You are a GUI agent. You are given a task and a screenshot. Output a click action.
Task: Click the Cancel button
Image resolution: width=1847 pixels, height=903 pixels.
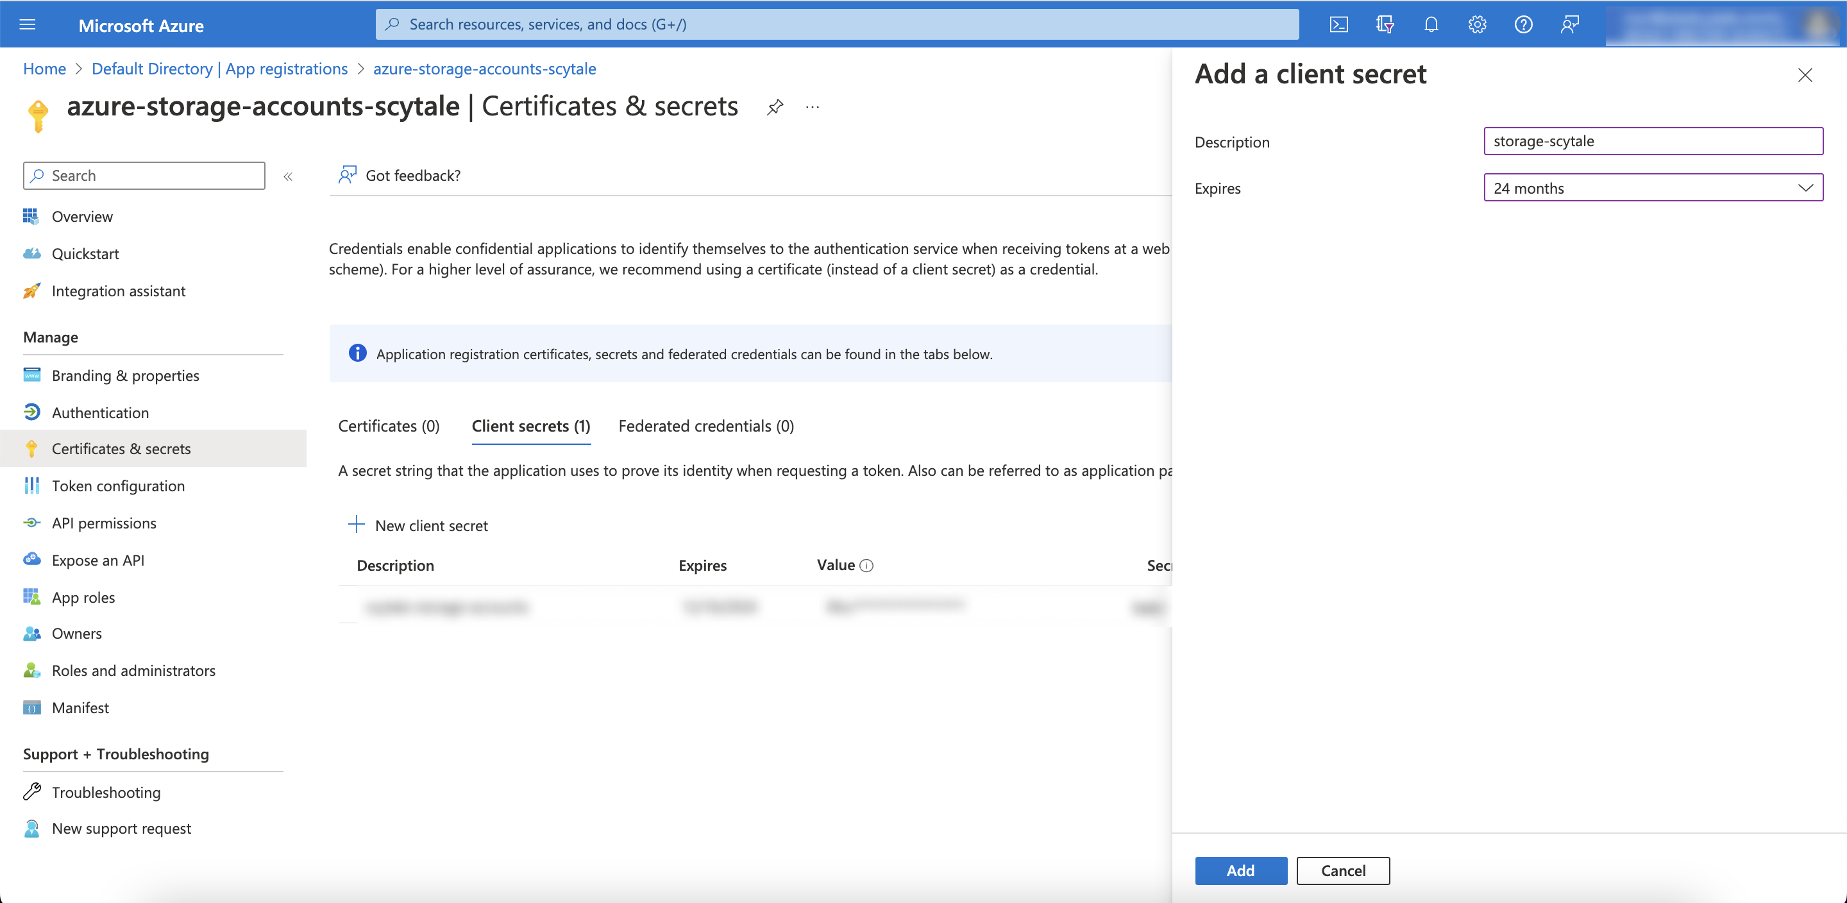click(x=1343, y=871)
